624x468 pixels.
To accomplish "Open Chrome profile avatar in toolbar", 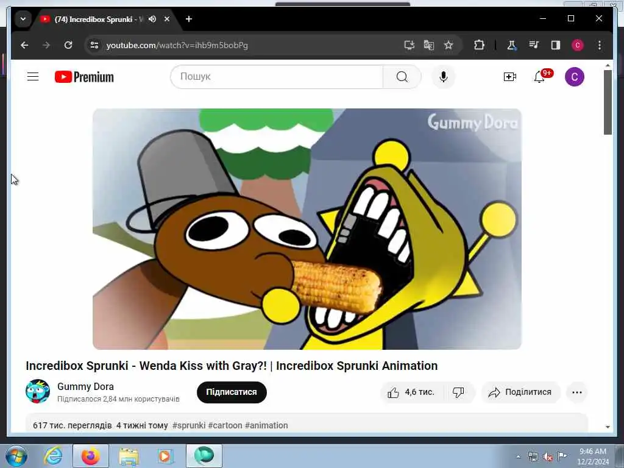I will coord(578,45).
